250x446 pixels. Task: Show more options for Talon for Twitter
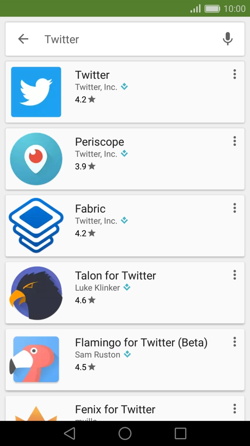pyautogui.click(x=234, y=275)
